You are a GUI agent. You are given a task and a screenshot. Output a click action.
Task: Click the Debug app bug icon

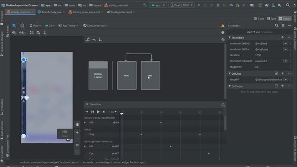tap(218, 5)
